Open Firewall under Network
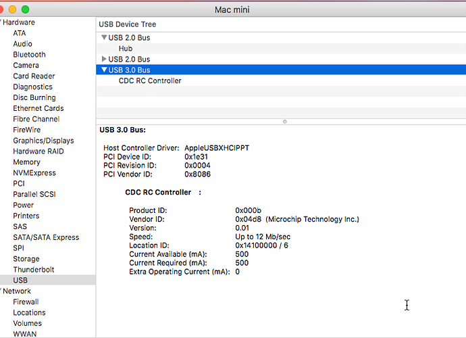The width and height of the screenshot is (466, 338). [x=26, y=301]
